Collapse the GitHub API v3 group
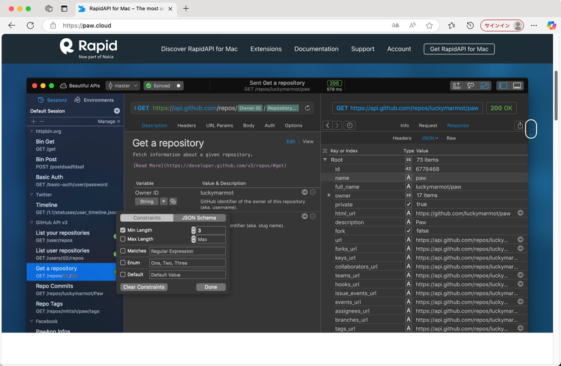This screenshot has height=366, width=561. [x=31, y=222]
